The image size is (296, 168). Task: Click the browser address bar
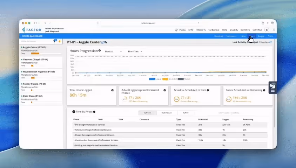148,23
